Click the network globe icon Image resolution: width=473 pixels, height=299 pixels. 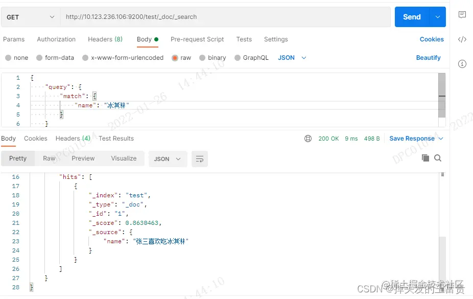pos(308,139)
